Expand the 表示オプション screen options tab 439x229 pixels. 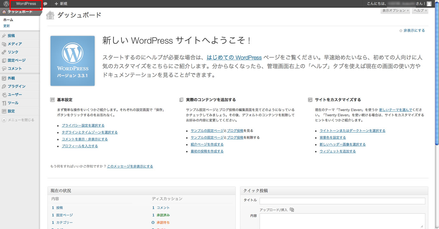pos(395,10)
